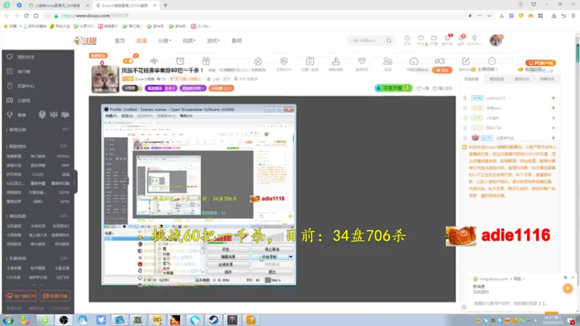Screen dimensions: 580x326
Task: Toggle the 扫描 source checkbox in OBS
Action: pos(159,254)
